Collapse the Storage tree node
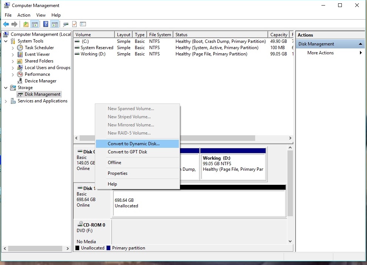Image resolution: width=367 pixels, height=265 pixels. tap(6, 88)
